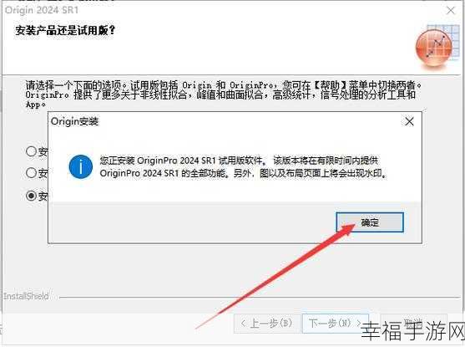Viewport: 465px width, 347px height.
Task: Close the Origin安装 message dialog
Action: coord(410,121)
